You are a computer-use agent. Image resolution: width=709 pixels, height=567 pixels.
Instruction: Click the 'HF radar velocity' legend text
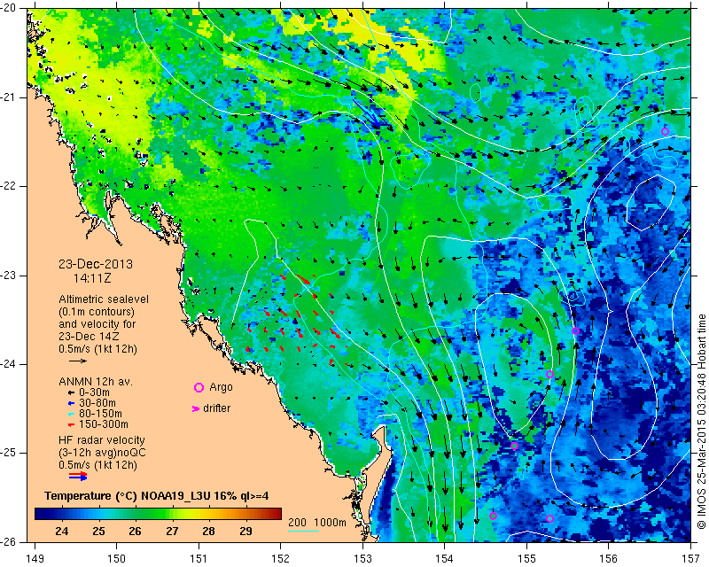click(x=102, y=440)
